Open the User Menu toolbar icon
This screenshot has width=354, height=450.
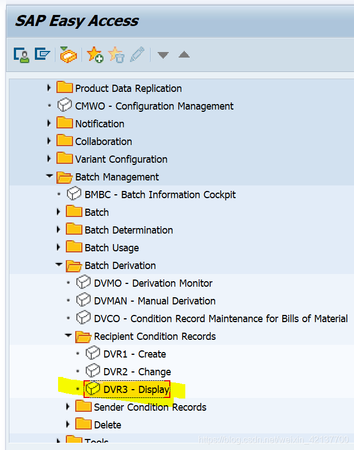click(21, 55)
